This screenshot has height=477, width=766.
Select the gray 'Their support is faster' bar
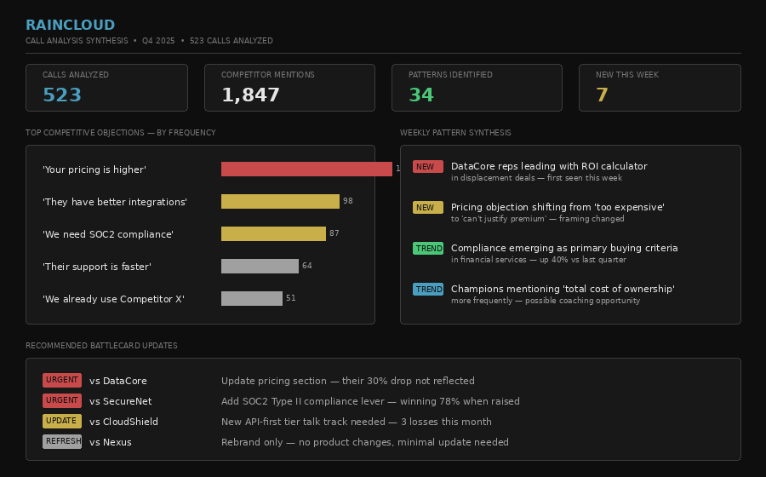pyautogui.click(x=260, y=267)
